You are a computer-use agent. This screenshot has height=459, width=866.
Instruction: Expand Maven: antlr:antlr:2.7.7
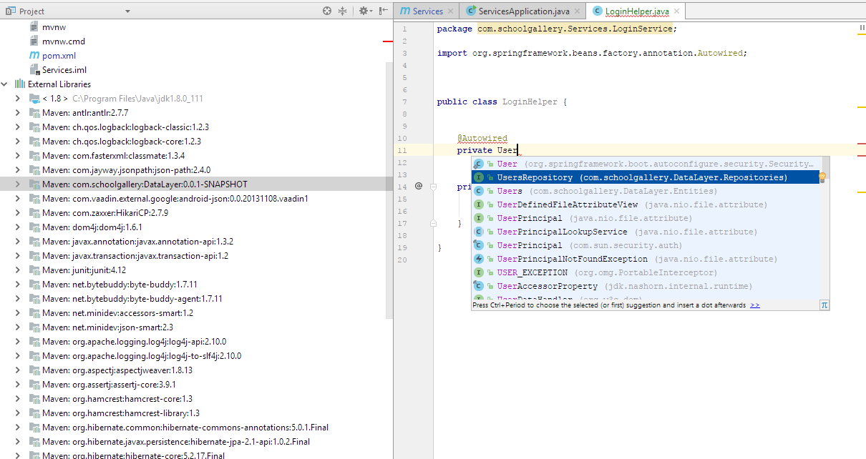pyautogui.click(x=18, y=113)
